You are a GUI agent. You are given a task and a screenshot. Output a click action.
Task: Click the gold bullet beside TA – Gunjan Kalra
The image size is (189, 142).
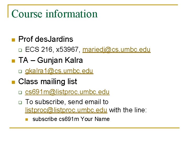pos(13,61)
